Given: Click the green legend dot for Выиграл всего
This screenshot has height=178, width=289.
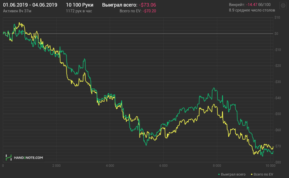Looking at the screenshot, I should point(219,174).
